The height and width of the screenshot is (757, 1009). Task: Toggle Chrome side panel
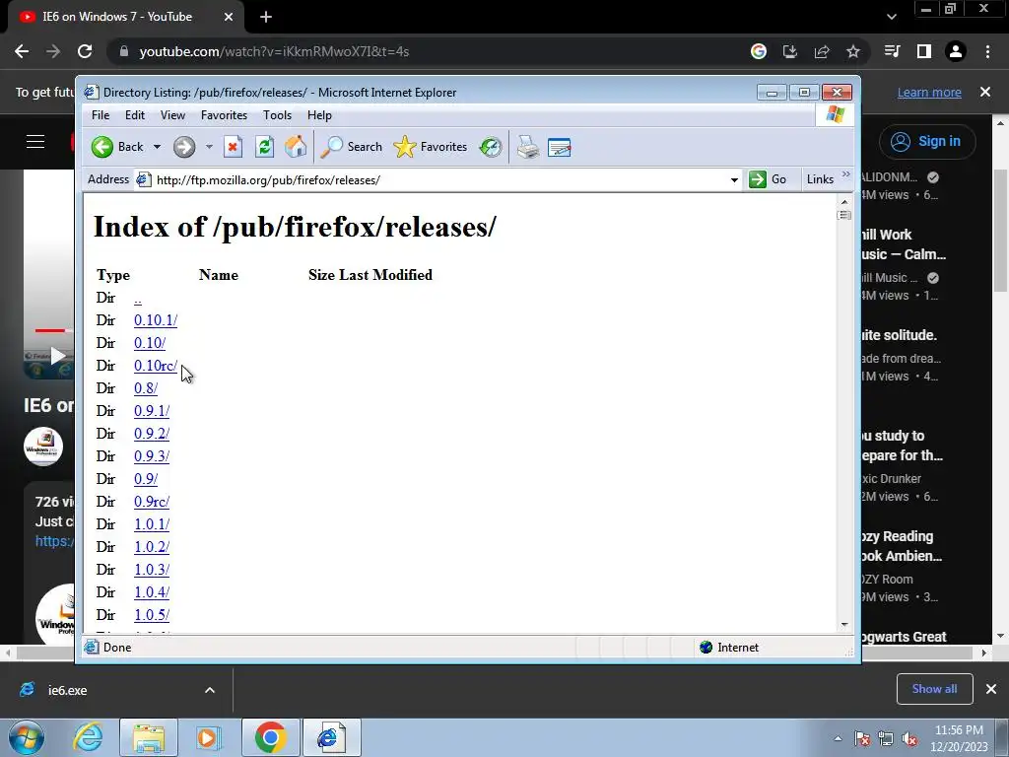pos(924,51)
